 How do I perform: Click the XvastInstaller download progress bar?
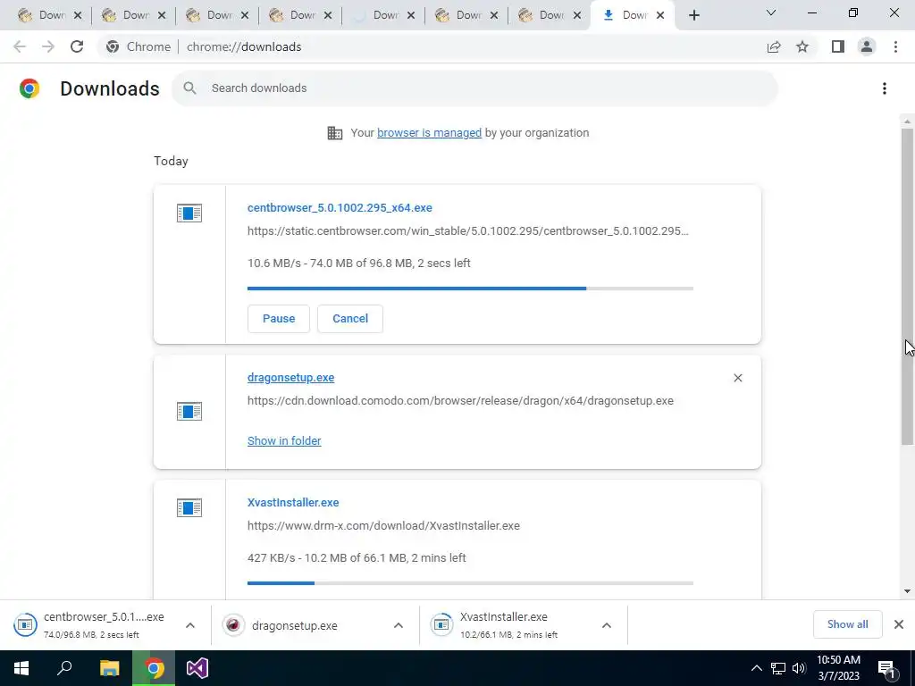point(470,582)
